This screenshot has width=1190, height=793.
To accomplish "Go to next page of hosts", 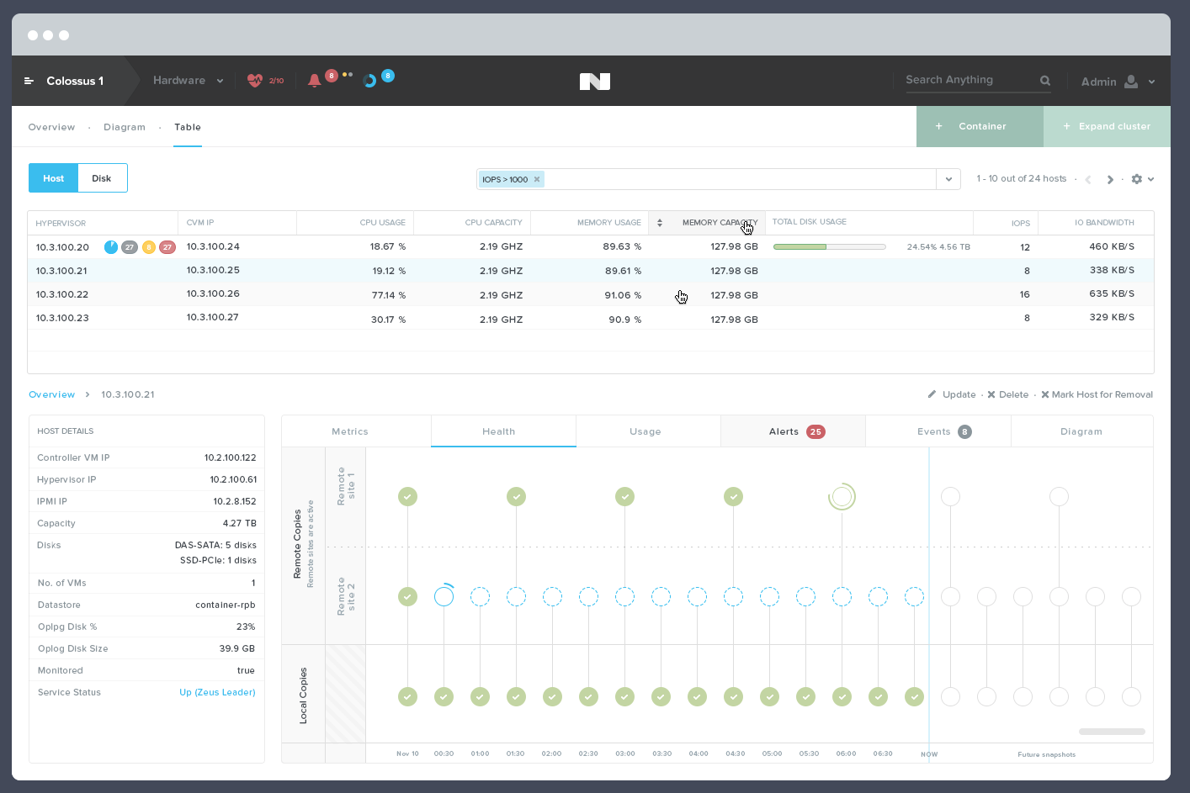I will 1110,179.
